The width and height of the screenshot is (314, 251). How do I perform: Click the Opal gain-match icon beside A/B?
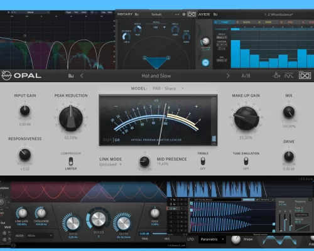click(x=276, y=75)
